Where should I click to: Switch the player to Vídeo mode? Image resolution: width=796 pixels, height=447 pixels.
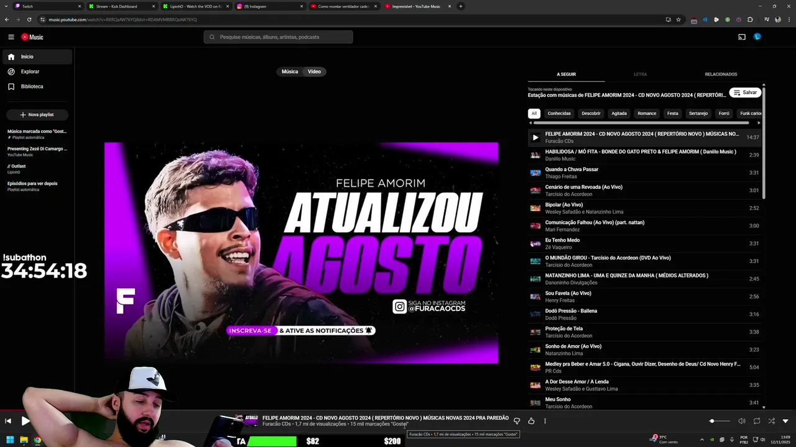click(315, 71)
